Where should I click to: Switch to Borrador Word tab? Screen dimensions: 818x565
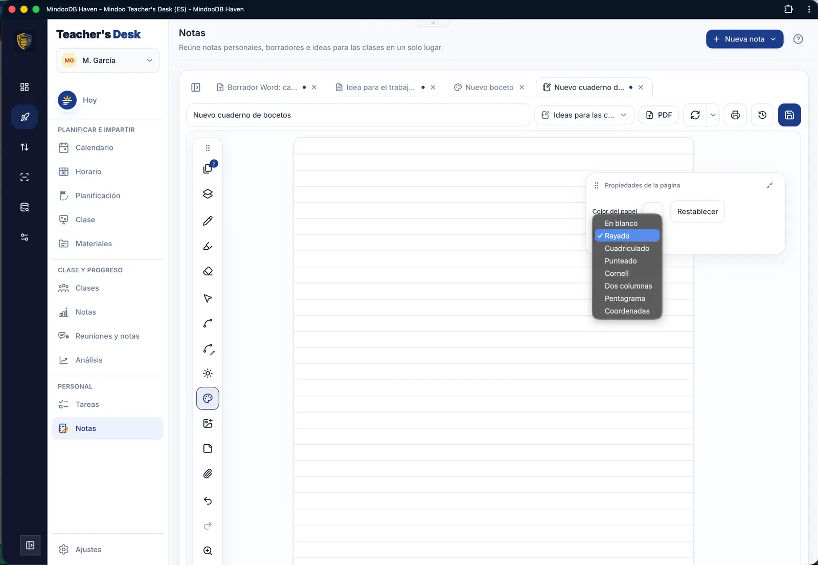262,88
